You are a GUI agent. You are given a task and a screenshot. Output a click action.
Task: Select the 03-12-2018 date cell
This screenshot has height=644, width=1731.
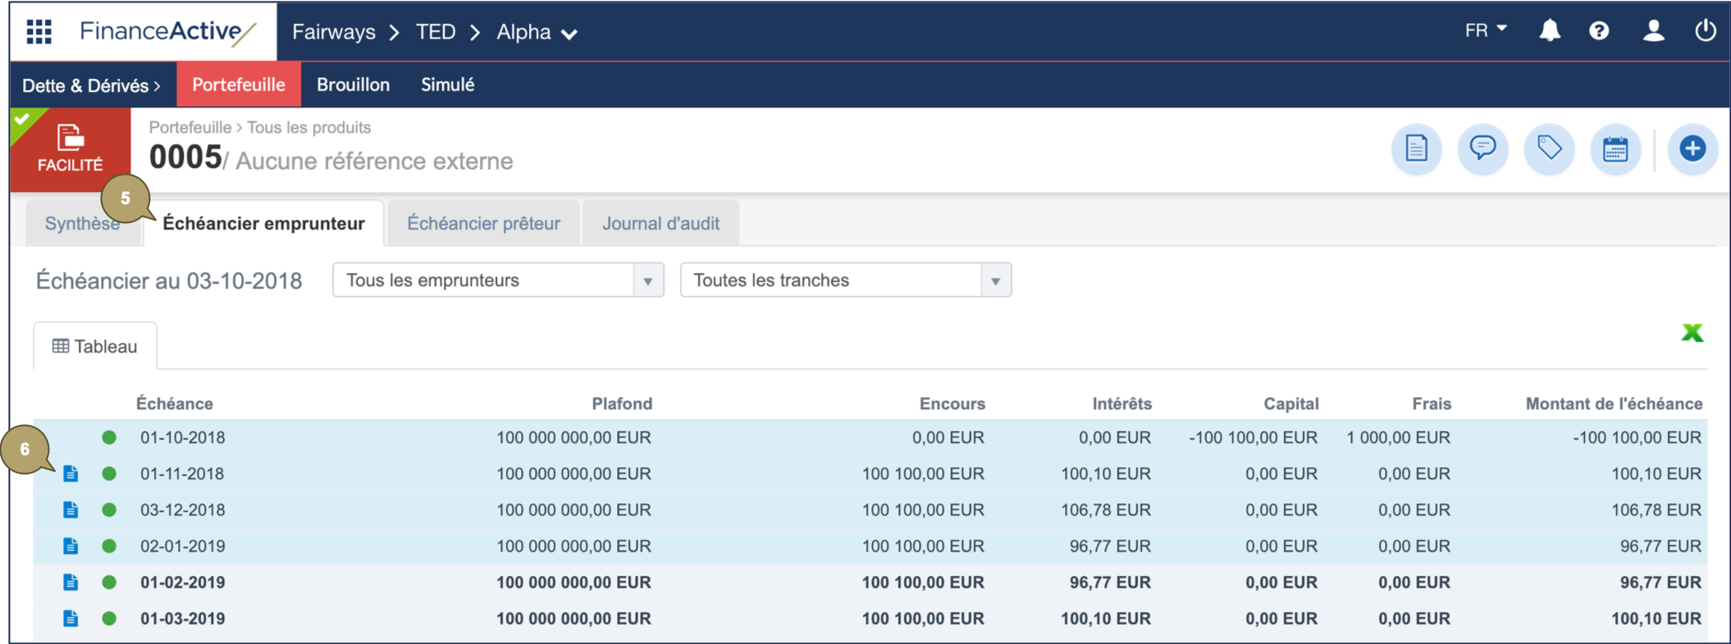182,509
